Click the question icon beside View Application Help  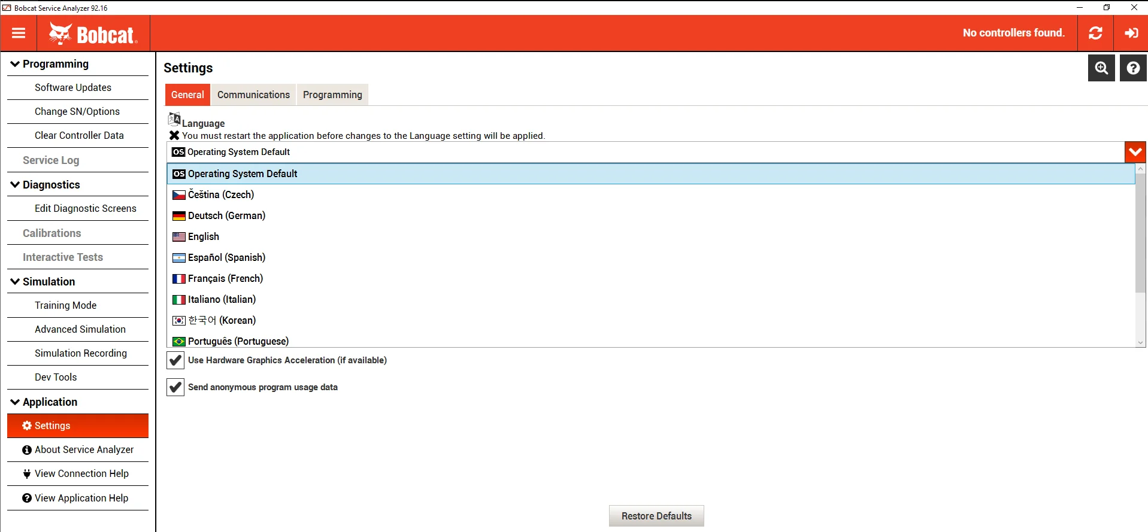[x=27, y=498]
